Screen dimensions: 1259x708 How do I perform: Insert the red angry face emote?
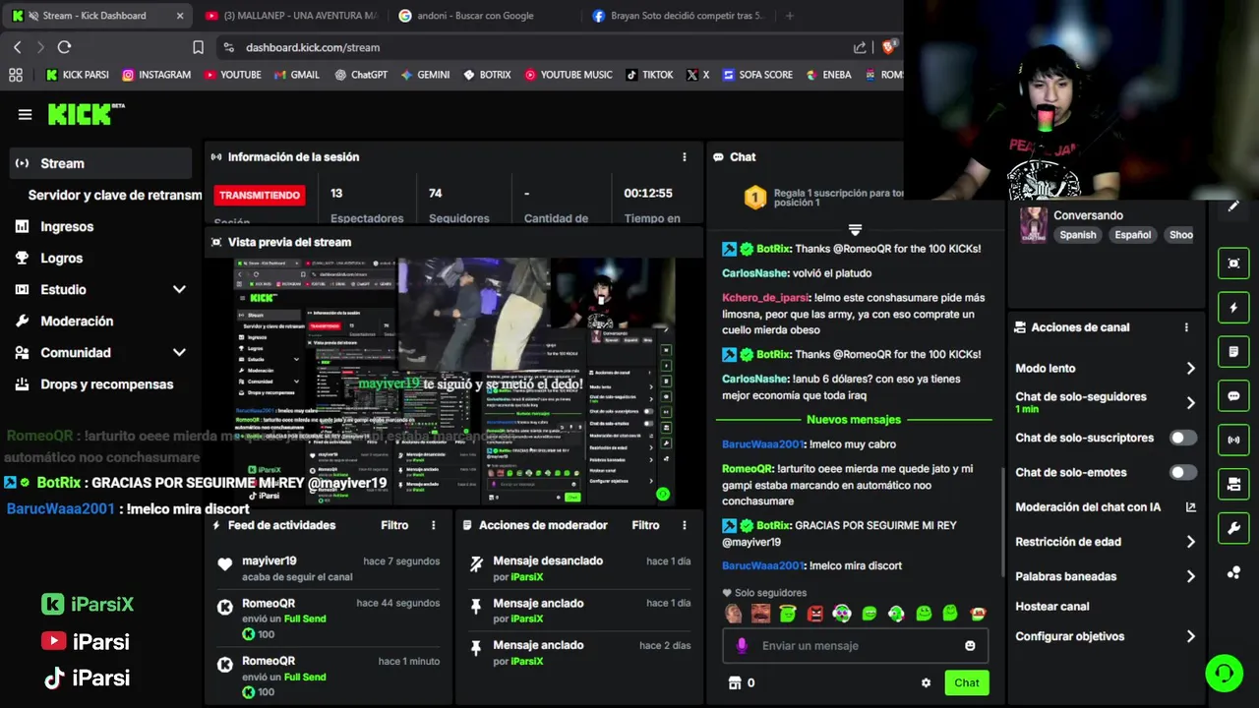(x=815, y=614)
